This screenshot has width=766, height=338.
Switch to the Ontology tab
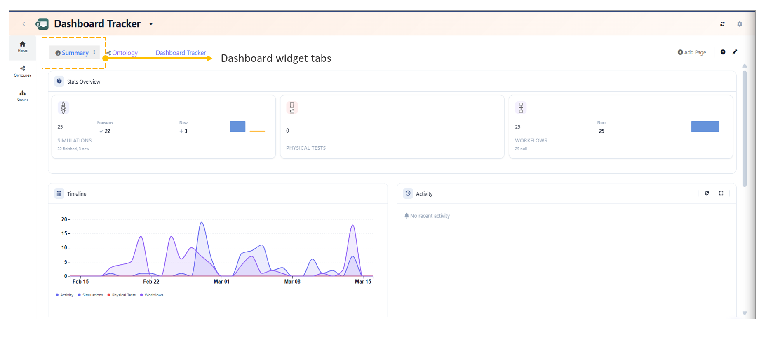point(125,53)
